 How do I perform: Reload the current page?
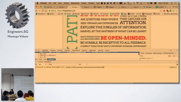pos(43,11)
